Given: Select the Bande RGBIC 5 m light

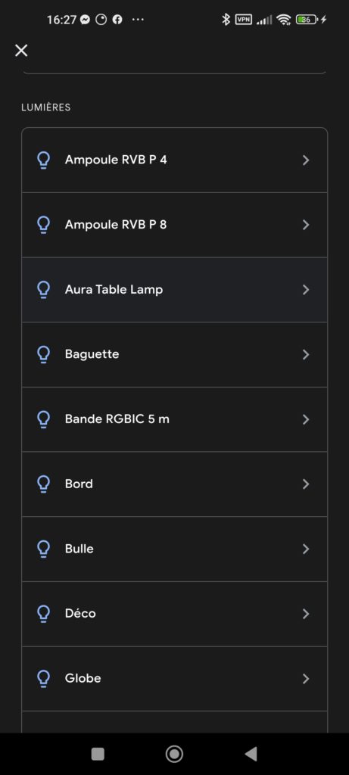Looking at the screenshot, I should click(174, 419).
